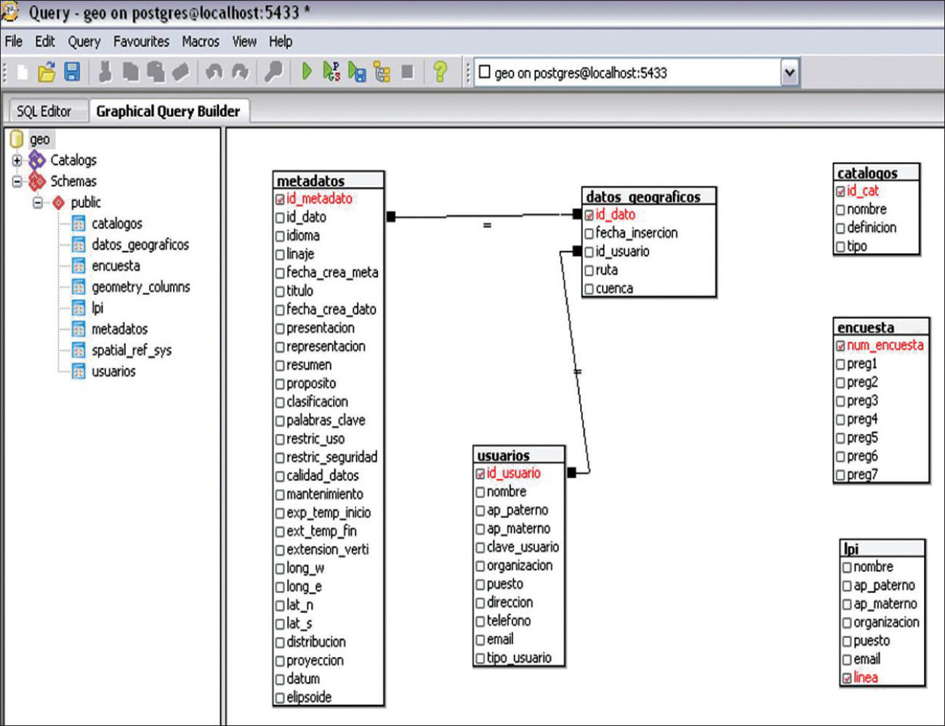Select the metadatos table in the tree
The width and height of the screenshot is (945, 726).
pos(119,329)
